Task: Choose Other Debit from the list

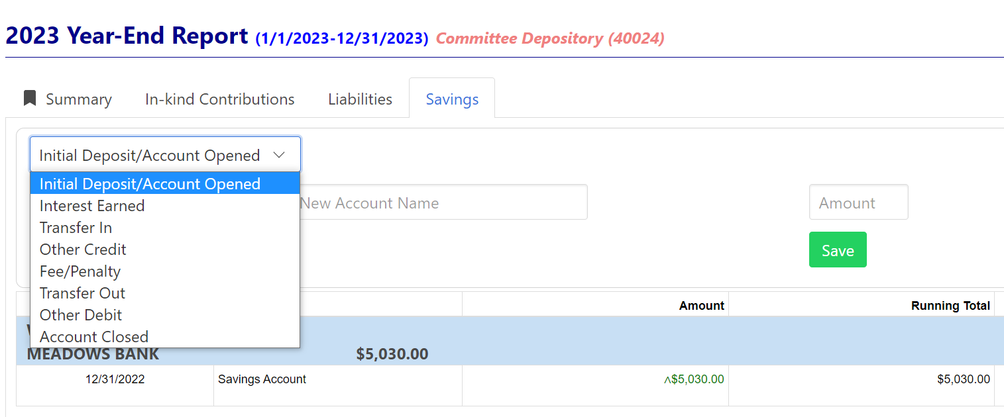Action: pos(81,315)
